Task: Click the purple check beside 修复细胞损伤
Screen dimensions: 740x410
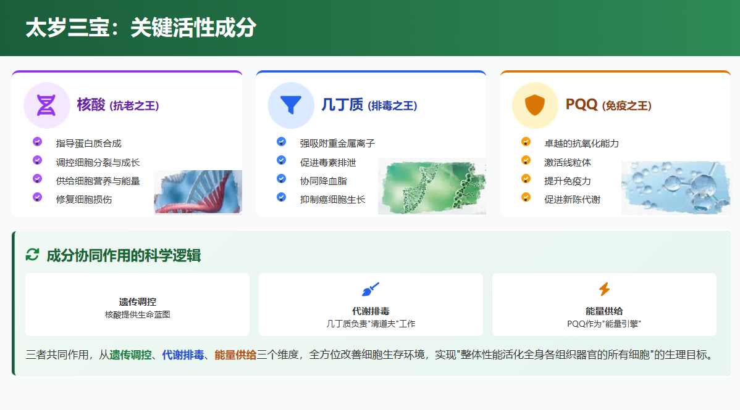Action: pos(37,197)
